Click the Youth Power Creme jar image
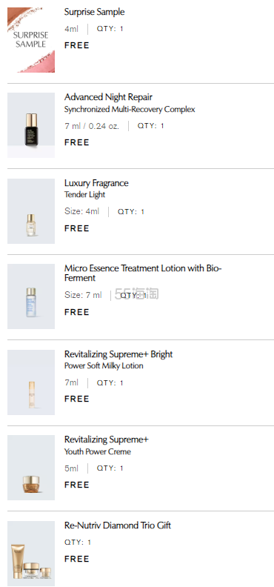Screen dimensions: 274x587 pyautogui.click(x=31, y=468)
